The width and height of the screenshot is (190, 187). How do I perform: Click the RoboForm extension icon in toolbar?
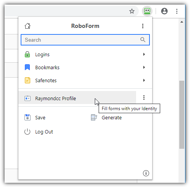147,11
